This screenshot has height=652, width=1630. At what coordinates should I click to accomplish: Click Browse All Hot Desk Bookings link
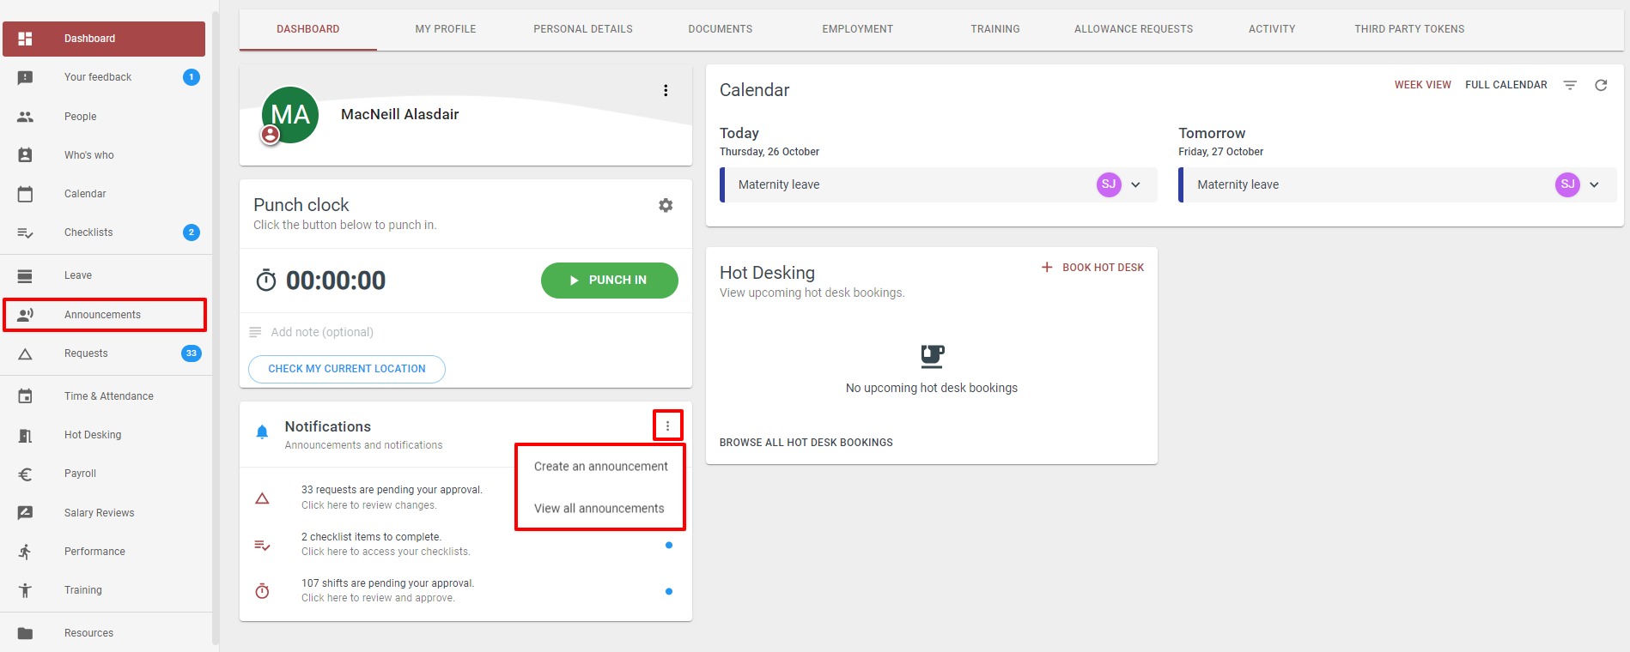coord(806,443)
